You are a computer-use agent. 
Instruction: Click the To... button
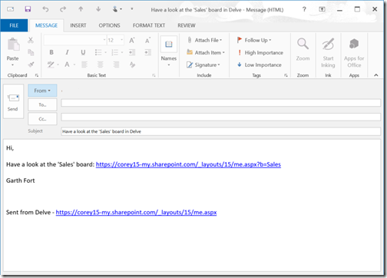pyautogui.click(x=42, y=104)
